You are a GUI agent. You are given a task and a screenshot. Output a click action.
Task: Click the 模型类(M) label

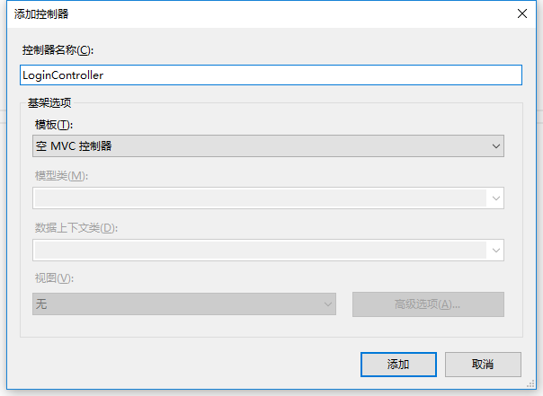pyautogui.click(x=61, y=175)
